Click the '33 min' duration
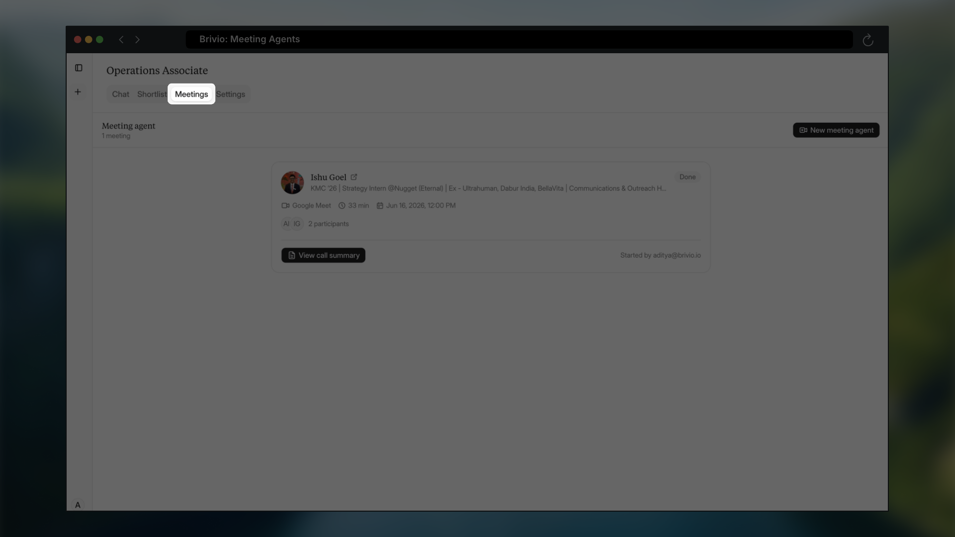Screen dimensions: 955x537 tap(359, 205)
